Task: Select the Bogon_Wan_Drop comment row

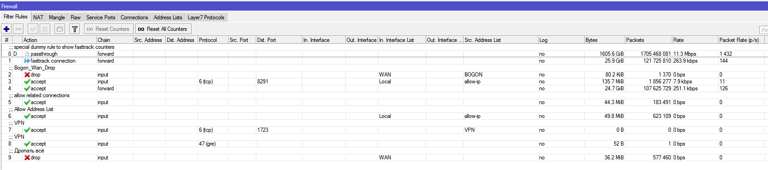Action: tap(384, 68)
